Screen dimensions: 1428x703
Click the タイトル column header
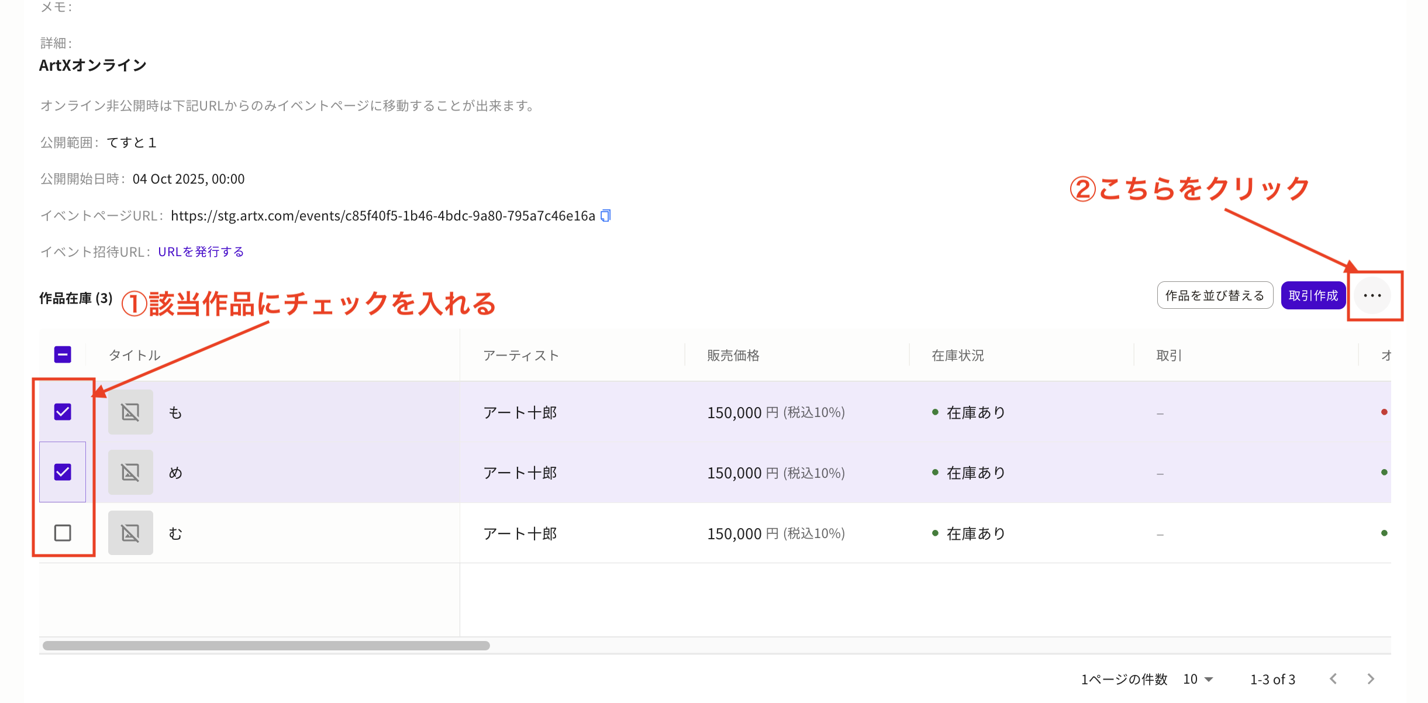click(x=134, y=356)
